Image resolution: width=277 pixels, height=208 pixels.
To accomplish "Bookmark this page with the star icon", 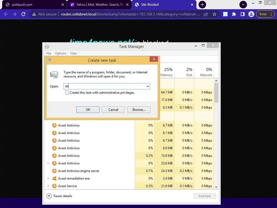I will pyautogui.click(x=215, y=14).
